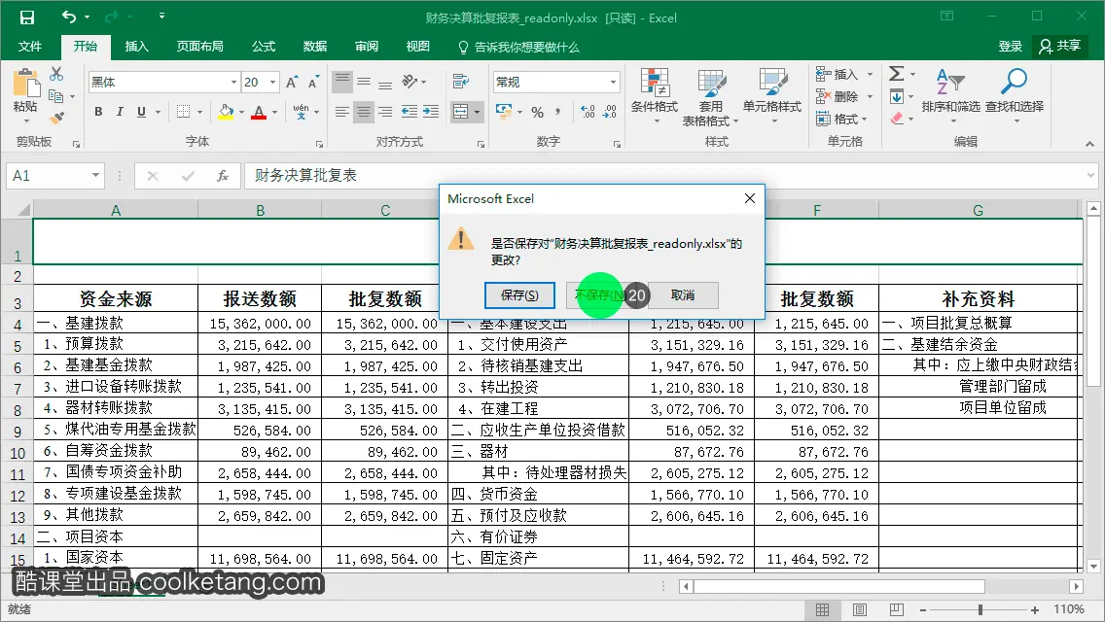
Task: Click the Sort and Filter icon
Action: click(949, 82)
